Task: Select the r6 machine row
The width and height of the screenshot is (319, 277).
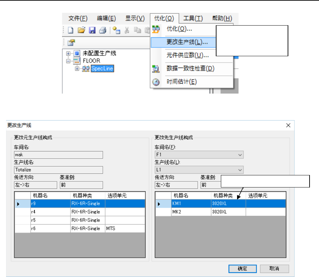Action: (x=80, y=229)
